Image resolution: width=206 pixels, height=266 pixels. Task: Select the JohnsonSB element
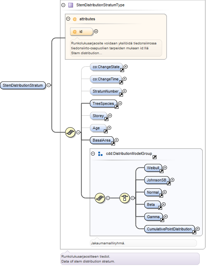[x=157, y=180]
